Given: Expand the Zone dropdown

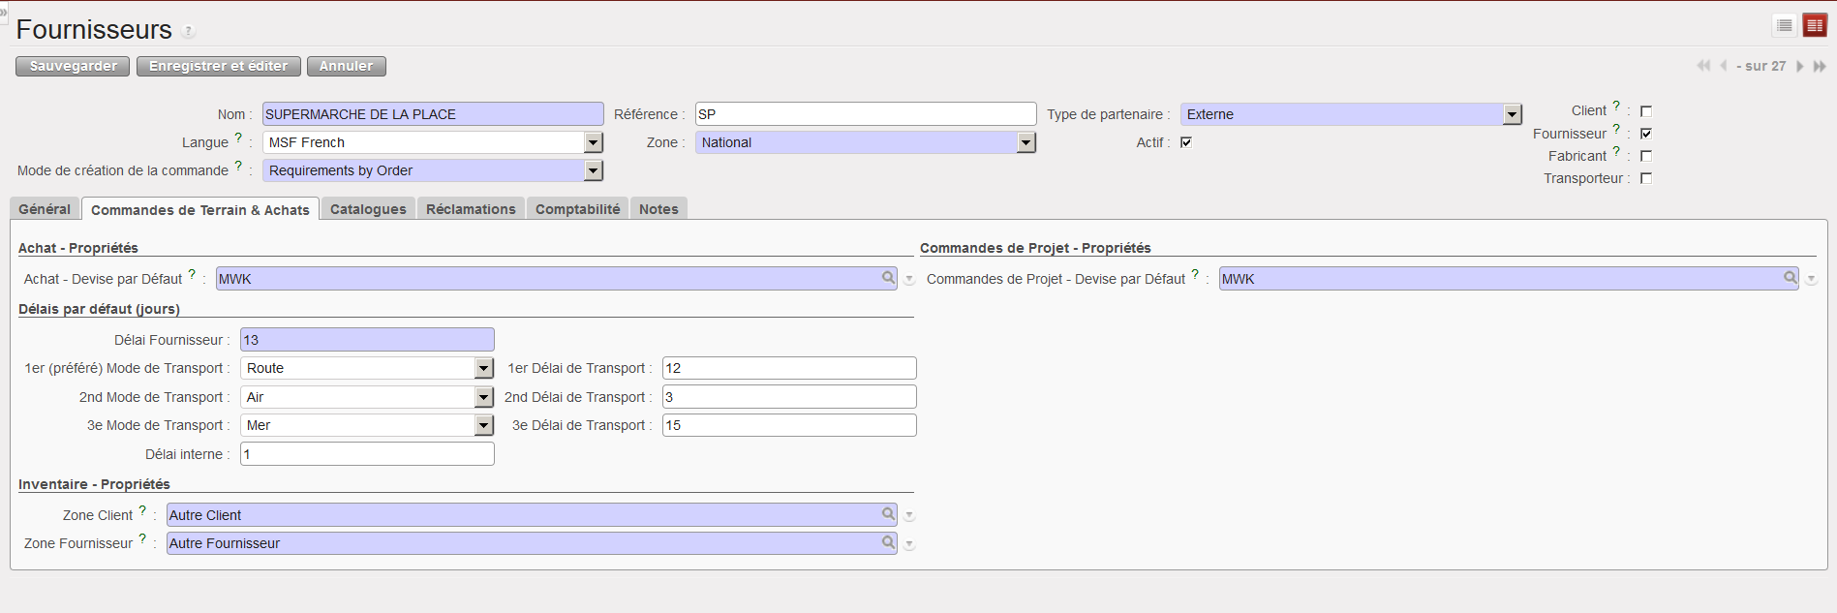Looking at the screenshot, I should (1026, 142).
